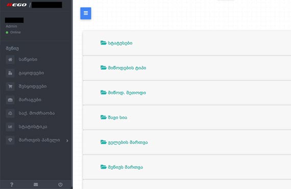Image resolution: width=291 pixels, height=189 pixels.
Task: Click the folder icon beside მიწოდ. მეთოდი
Action: (x=103, y=92)
